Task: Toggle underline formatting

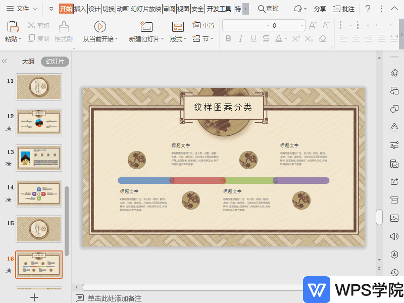Action: [x=252, y=38]
